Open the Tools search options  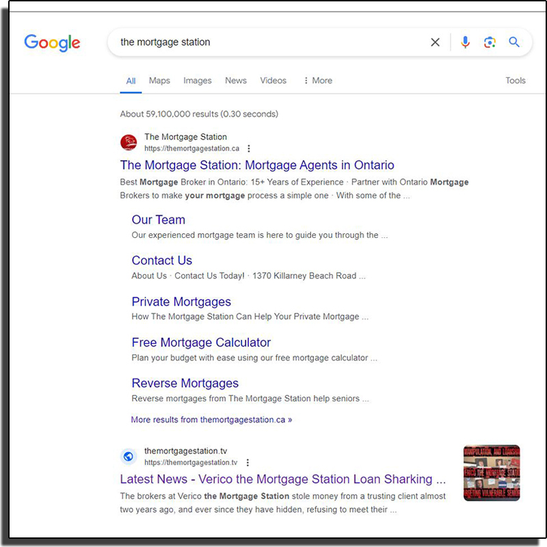[516, 81]
